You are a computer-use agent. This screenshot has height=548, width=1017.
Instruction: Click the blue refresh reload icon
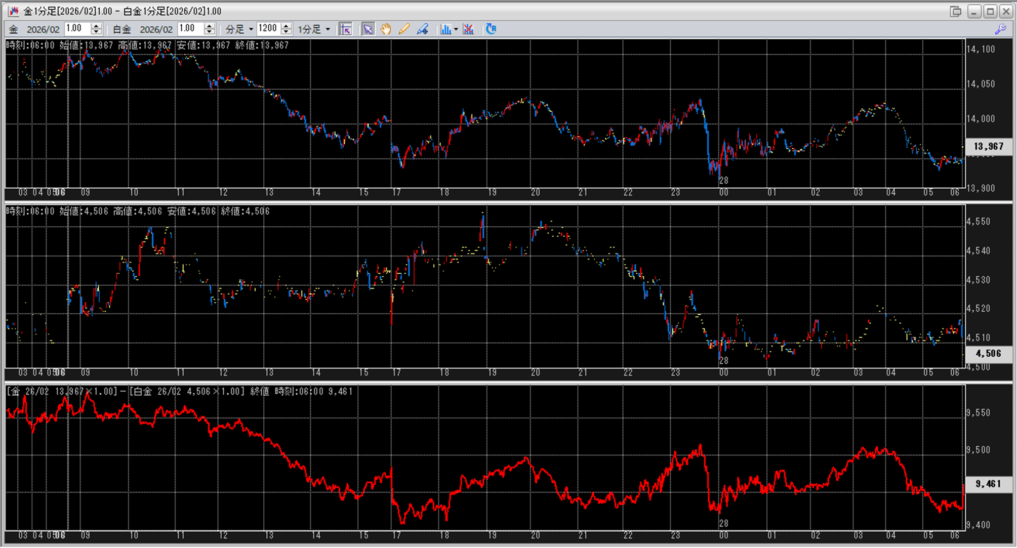point(491,29)
